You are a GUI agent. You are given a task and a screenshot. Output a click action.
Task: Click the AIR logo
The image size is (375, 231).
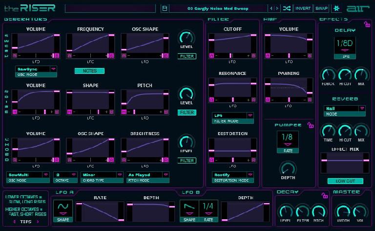358,9
